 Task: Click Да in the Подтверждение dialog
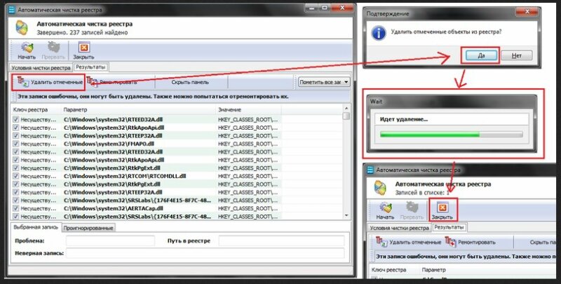[481, 55]
